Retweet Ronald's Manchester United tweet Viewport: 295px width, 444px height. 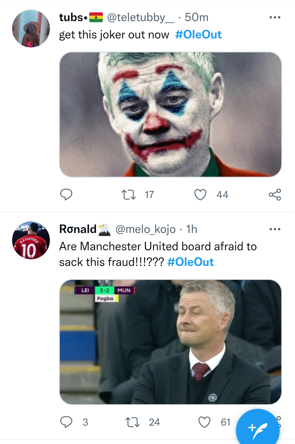(133, 422)
